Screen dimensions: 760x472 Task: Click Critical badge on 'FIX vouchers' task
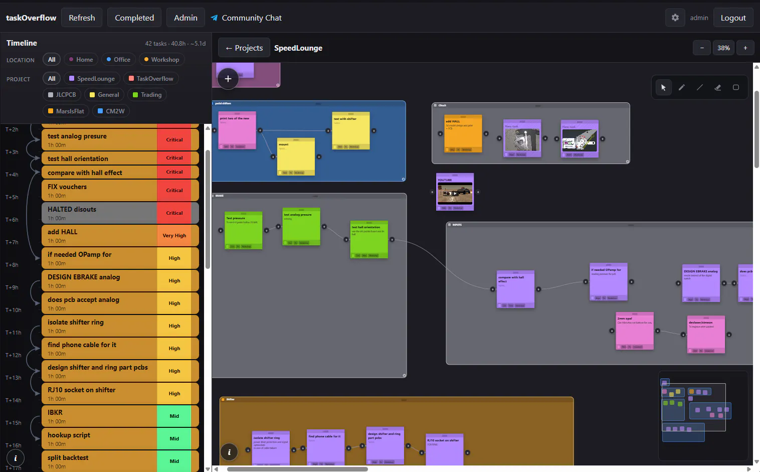click(x=174, y=190)
